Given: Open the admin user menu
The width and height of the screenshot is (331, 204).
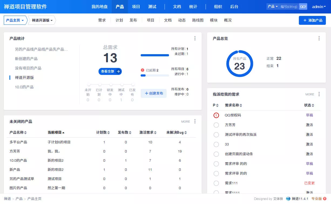Looking at the screenshot, I should coord(319,7).
